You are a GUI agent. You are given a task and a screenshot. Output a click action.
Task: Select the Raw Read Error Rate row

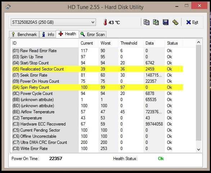coord(97,51)
